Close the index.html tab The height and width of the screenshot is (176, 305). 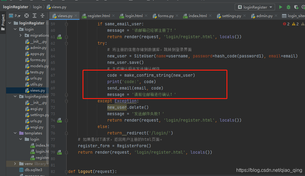click(x=210, y=16)
